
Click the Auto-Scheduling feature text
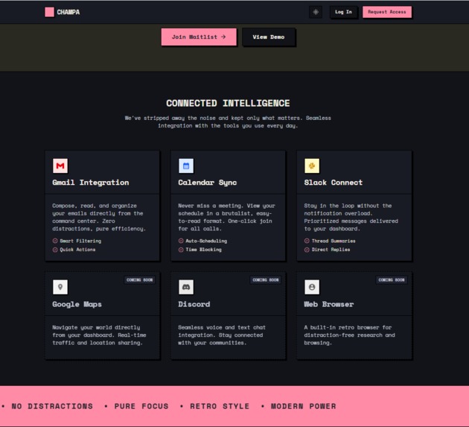[206, 241]
